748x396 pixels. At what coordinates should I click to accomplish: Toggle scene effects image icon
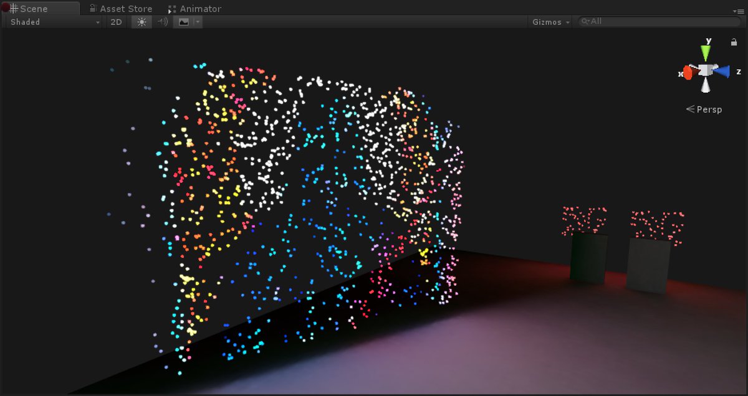(183, 22)
